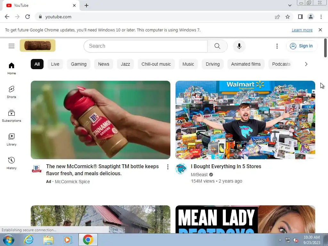Click the magnifier search button
Image resolution: width=328 pixels, height=246 pixels.
click(x=217, y=46)
